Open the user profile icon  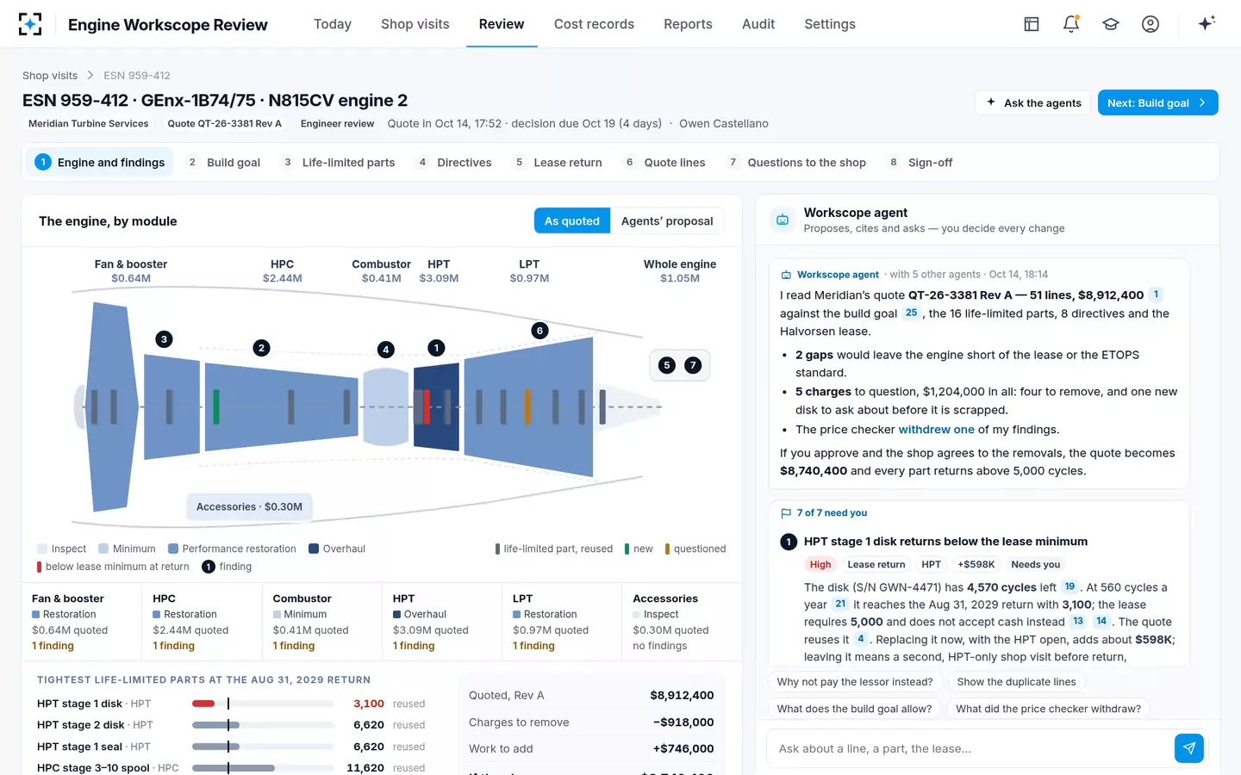[x=1151, y=24]
